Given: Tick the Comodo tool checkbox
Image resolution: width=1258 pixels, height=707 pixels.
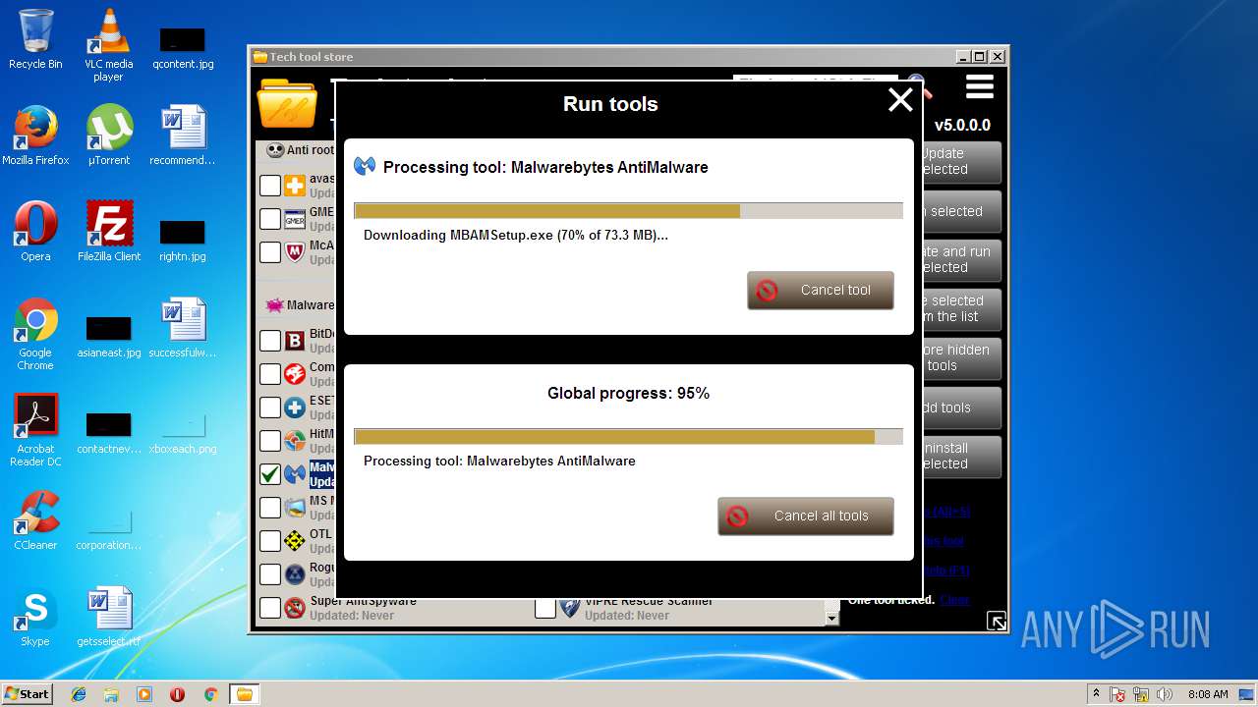Looking at the screenshot, I should 270,374.
